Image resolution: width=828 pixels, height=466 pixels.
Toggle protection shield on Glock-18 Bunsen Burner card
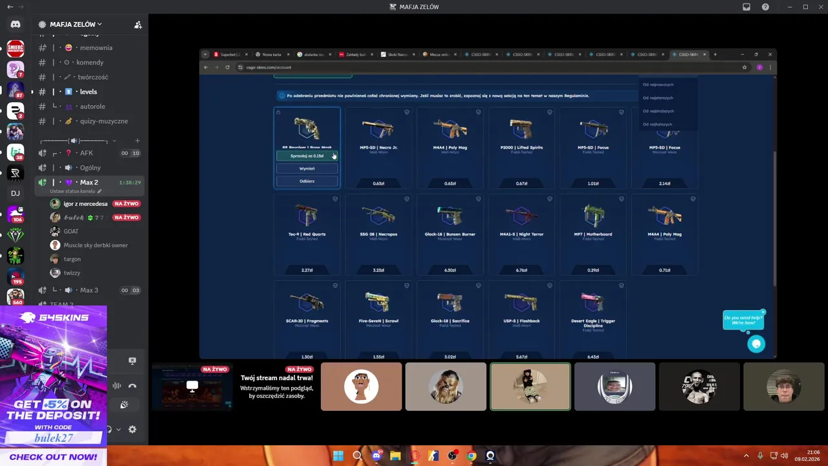(x=478, y=199)
